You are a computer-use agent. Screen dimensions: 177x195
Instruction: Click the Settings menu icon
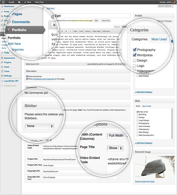pyautogui.click(x=2, y=76)
